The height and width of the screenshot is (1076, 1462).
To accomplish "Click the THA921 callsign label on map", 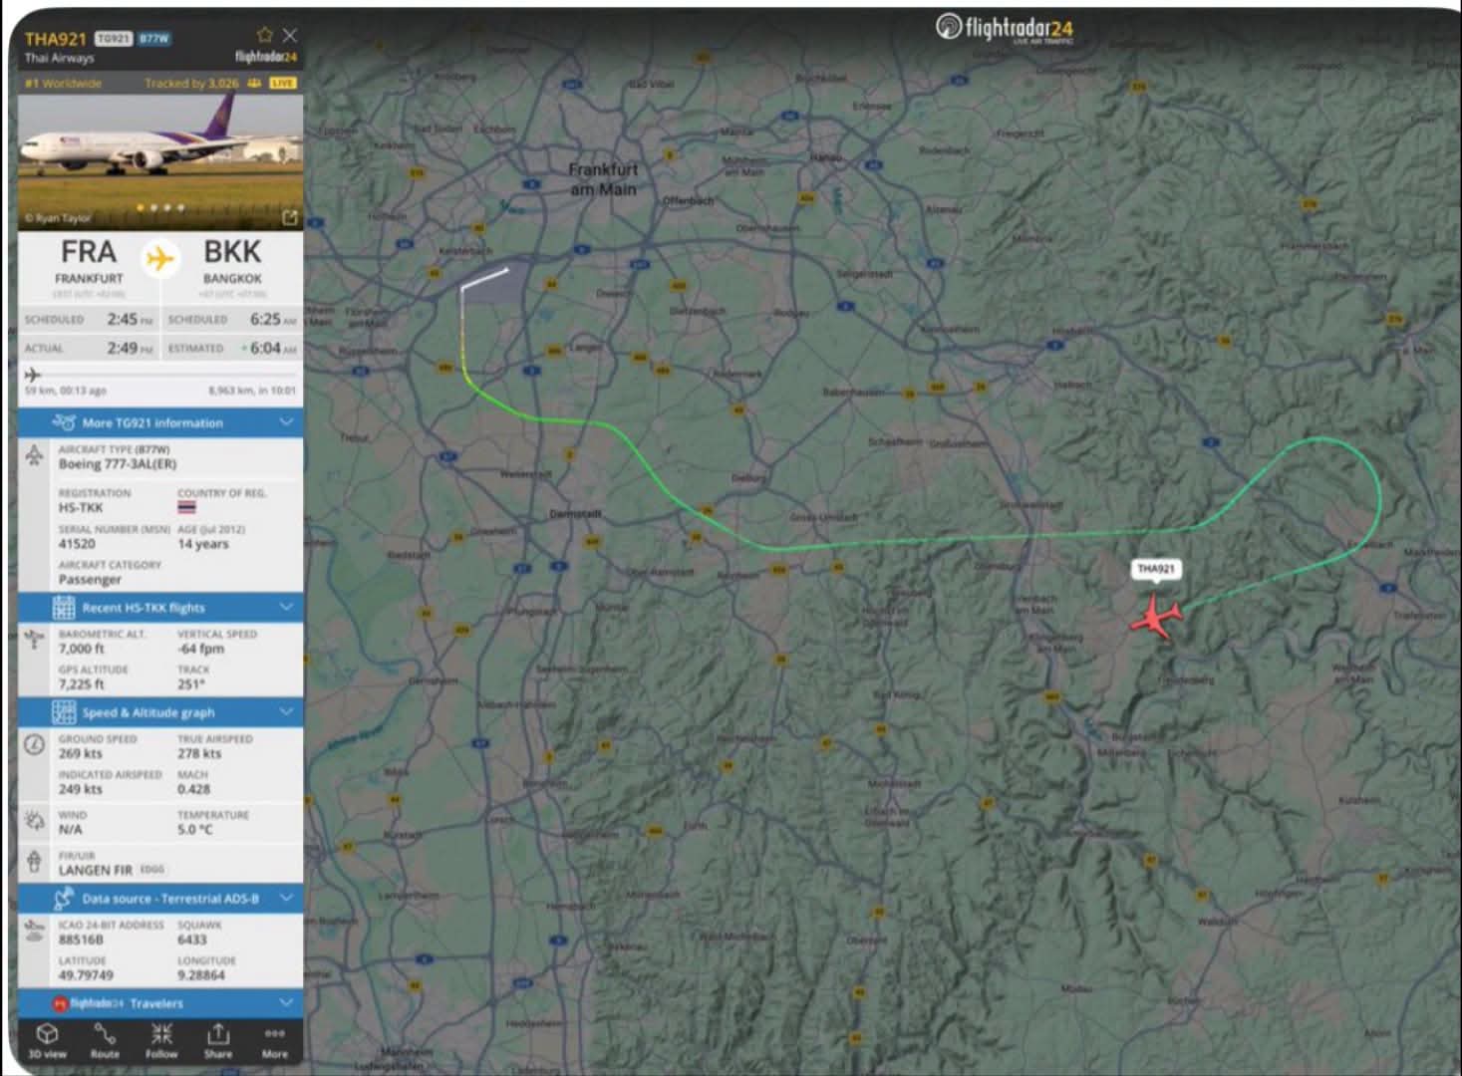I will pos(1156,569).
